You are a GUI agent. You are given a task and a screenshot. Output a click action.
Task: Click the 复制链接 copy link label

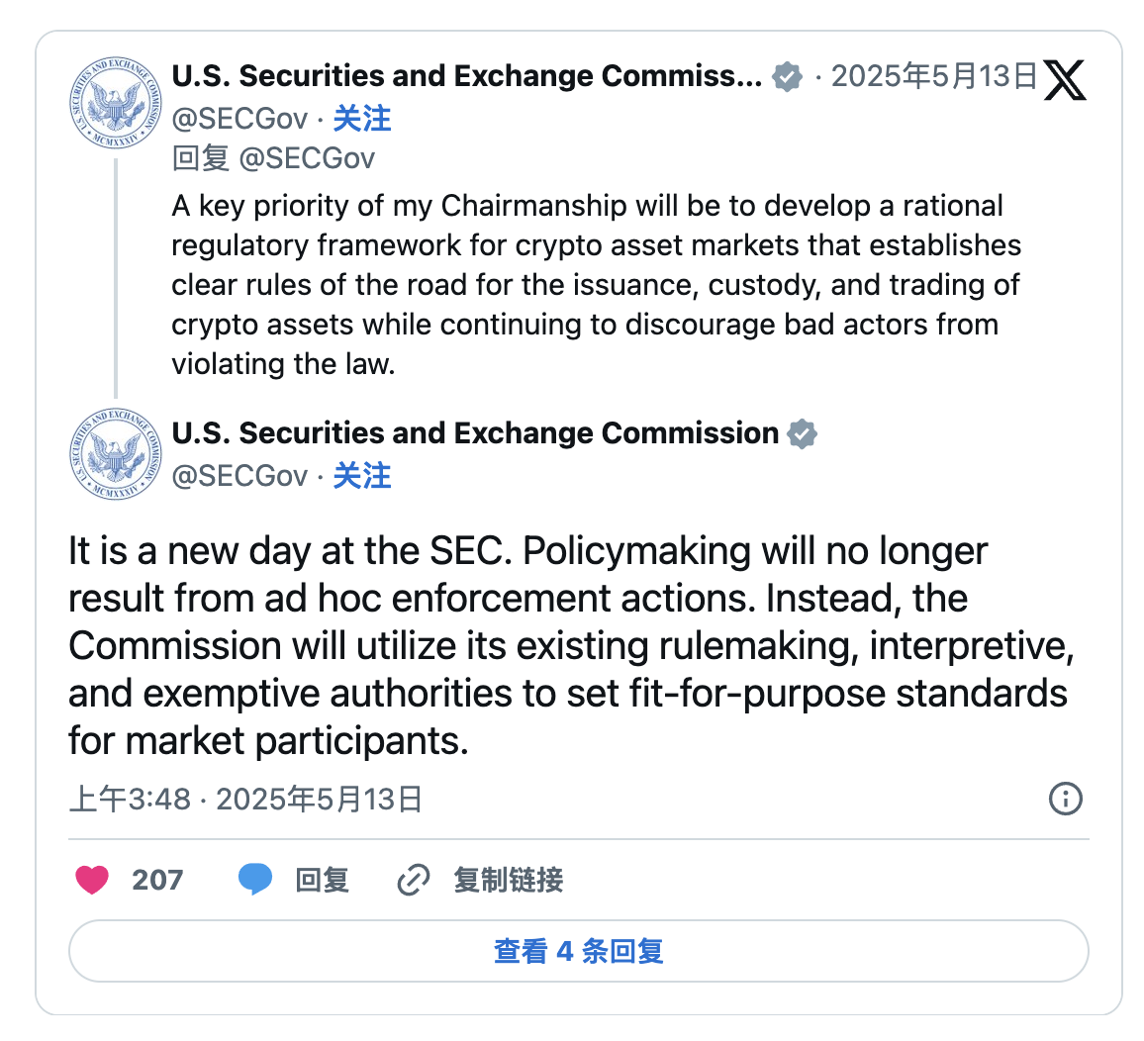508,880
